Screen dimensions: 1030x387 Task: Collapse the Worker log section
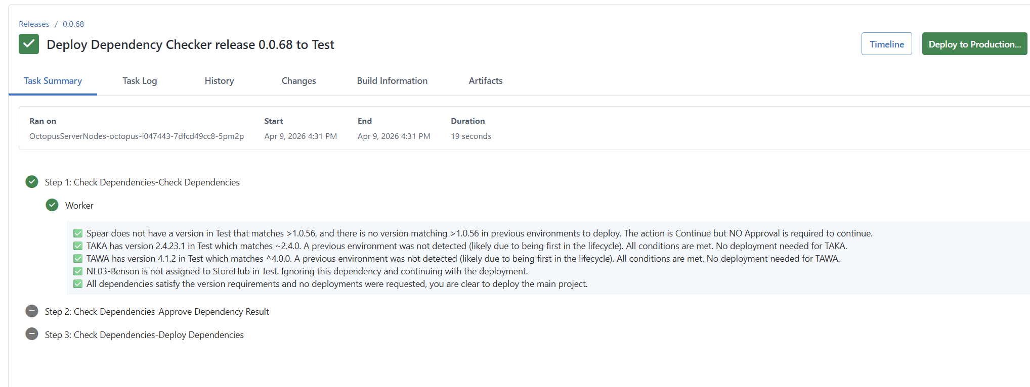[x=79, y=206]
